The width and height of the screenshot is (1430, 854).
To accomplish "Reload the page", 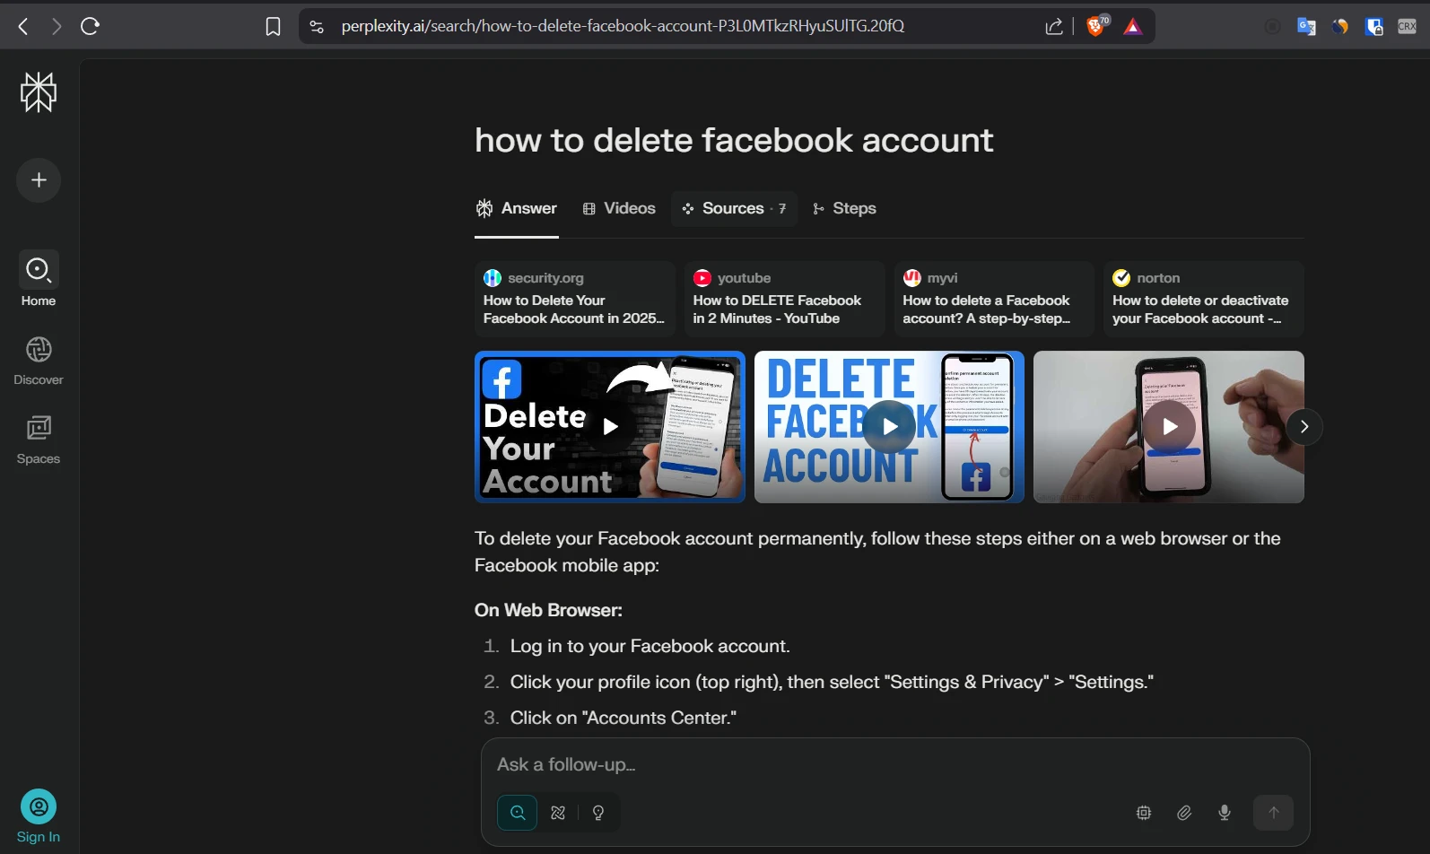I will click(x=90, y=26).
